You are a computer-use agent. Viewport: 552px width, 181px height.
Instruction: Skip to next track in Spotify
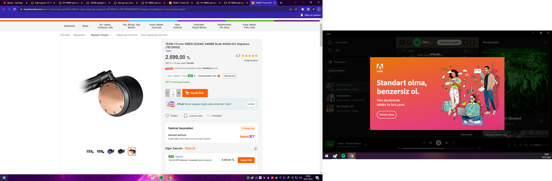[446, 143]
